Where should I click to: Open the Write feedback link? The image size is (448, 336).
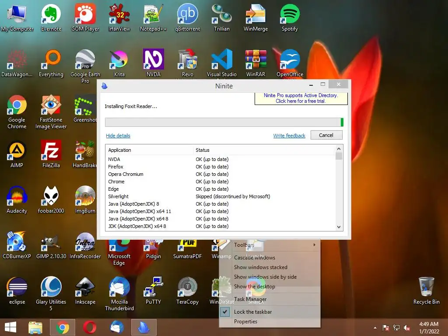tap(289, 136)
